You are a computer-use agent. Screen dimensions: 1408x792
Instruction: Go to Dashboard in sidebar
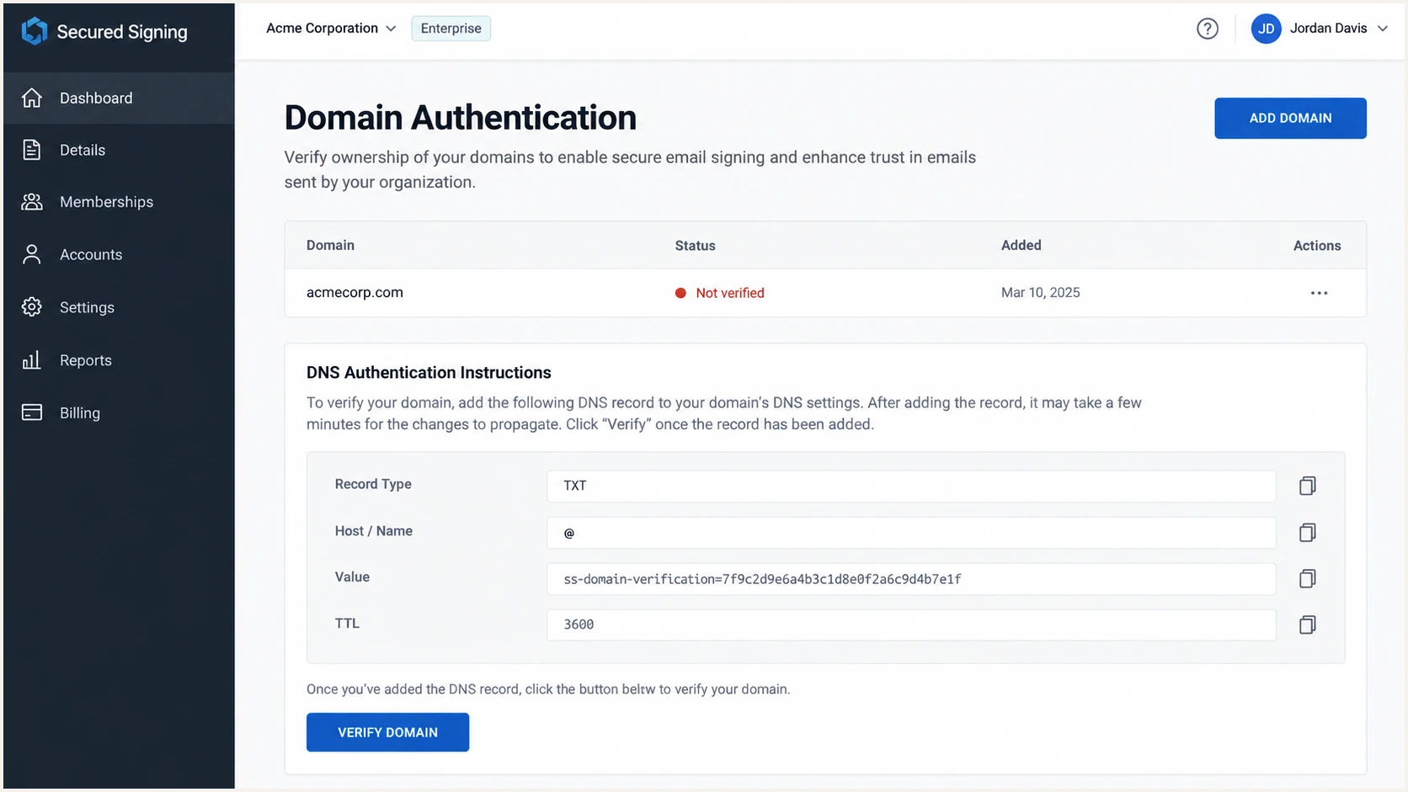click(x=119, y=98)
